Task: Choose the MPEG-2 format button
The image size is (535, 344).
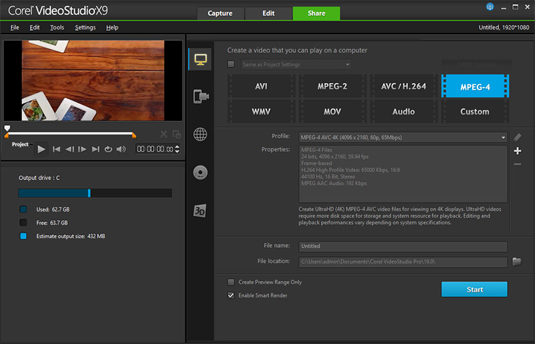Action: [x=332, y=86]
